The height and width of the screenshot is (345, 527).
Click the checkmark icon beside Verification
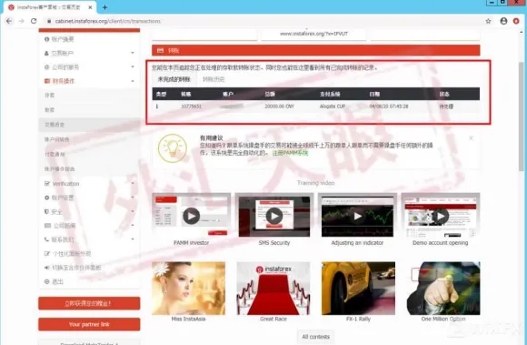pos(46,184)
